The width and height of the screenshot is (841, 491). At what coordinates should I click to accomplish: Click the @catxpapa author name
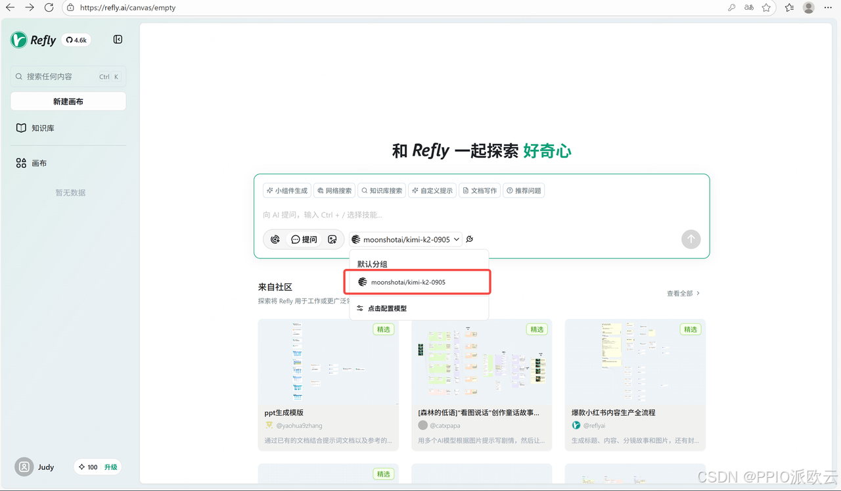[445, 426]
